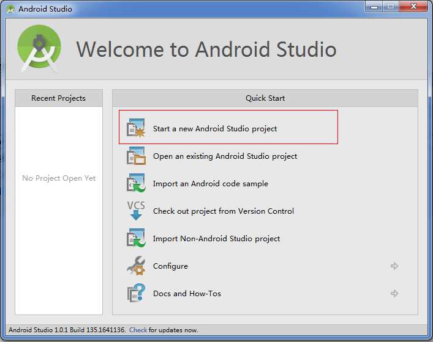The height and width of the screenshot is (342, 433).
Task: Choose Check out project from Version Control
Action: (x=224, y=211)
